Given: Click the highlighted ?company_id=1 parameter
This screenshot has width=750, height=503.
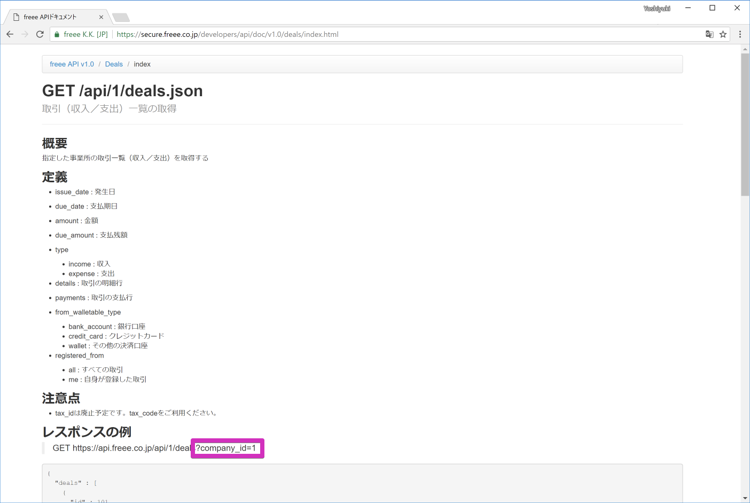Looking at the screenshot, I should [226, 448].
